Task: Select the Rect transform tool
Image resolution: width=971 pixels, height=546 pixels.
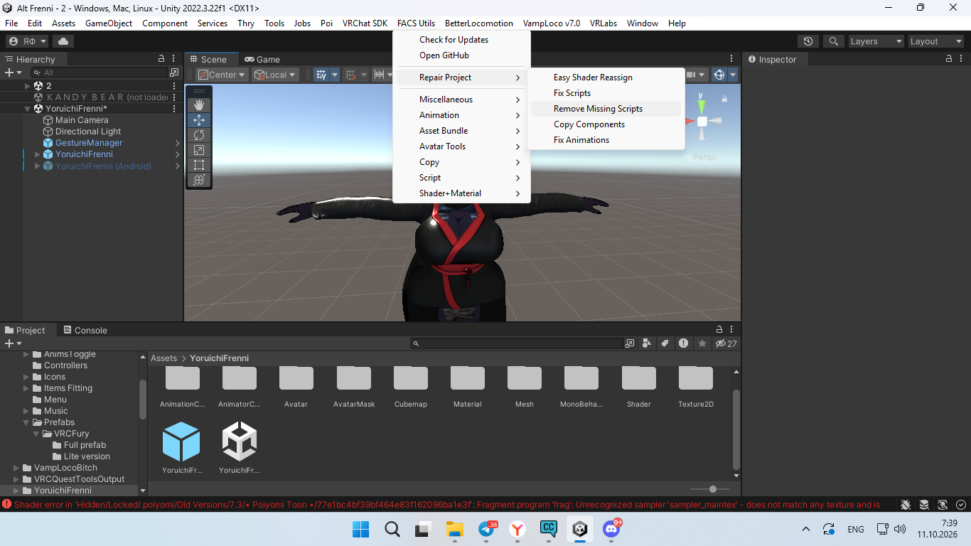Action: pos(199,165)
